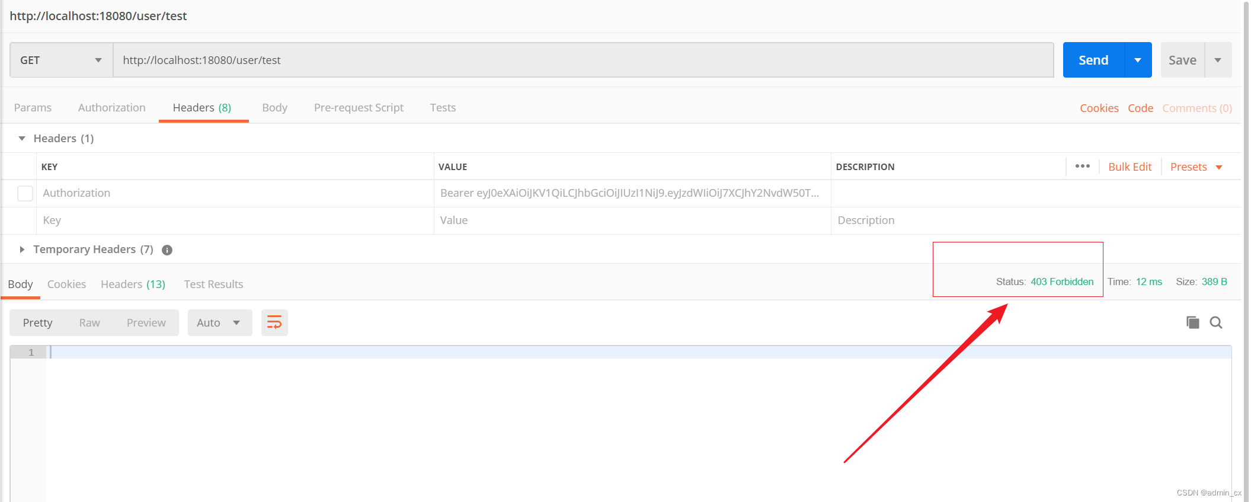Switch to the Authorization request tab

111,108
